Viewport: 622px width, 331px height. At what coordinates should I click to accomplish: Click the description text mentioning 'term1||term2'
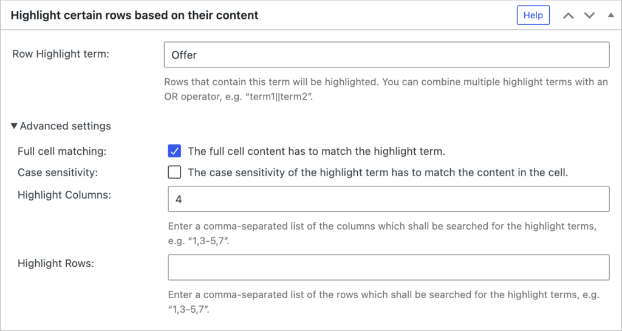386,89
